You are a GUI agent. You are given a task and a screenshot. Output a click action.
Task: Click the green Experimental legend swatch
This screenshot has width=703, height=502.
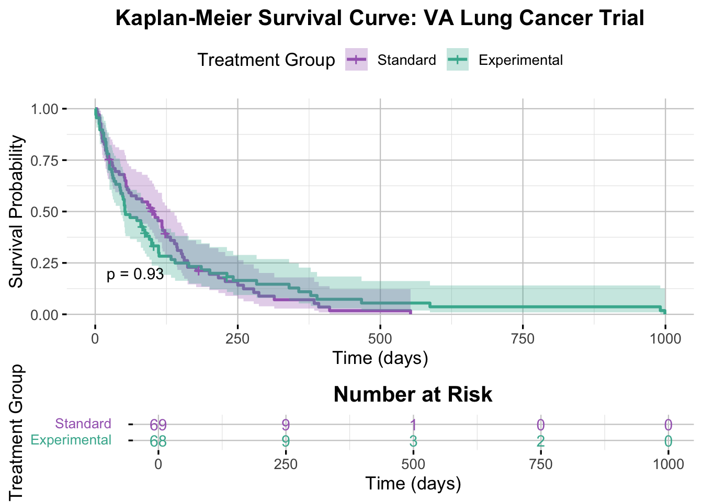coord(458,60)
